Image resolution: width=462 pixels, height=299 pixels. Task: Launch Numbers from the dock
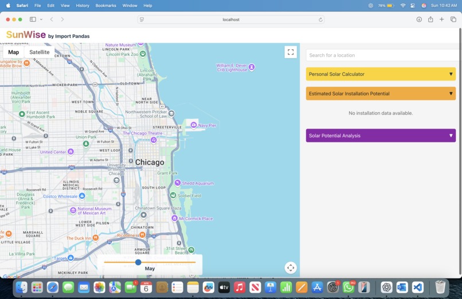pos(286,287)
